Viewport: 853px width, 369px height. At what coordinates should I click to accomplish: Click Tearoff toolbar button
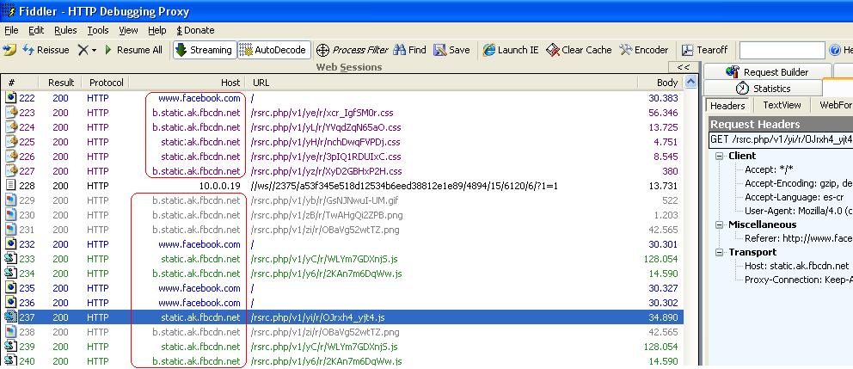704,50
